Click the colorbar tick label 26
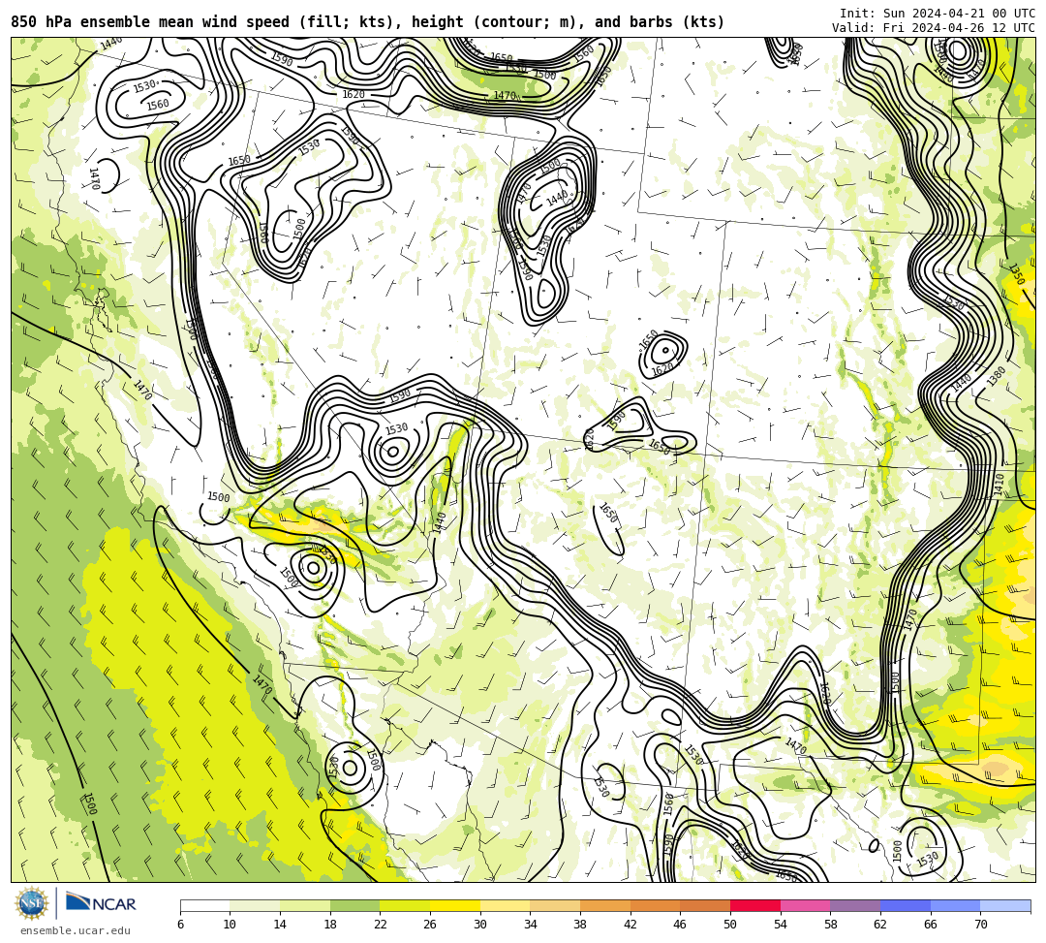Screen dimensions: 1046x943 430,925
